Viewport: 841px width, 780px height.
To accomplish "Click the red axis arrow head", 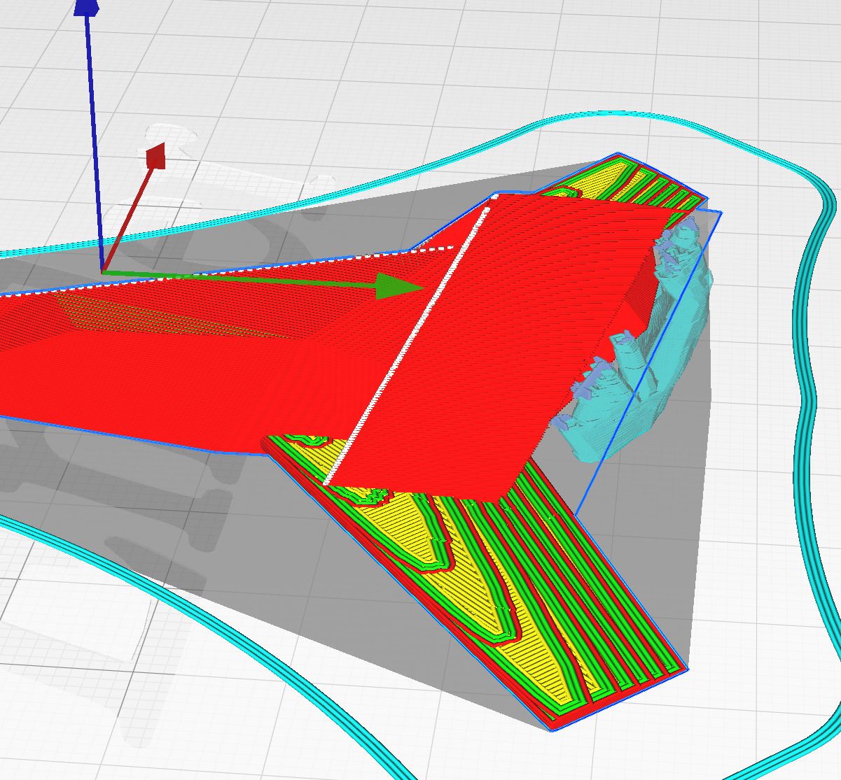I will pyautogui.click(x=156, y=157).
